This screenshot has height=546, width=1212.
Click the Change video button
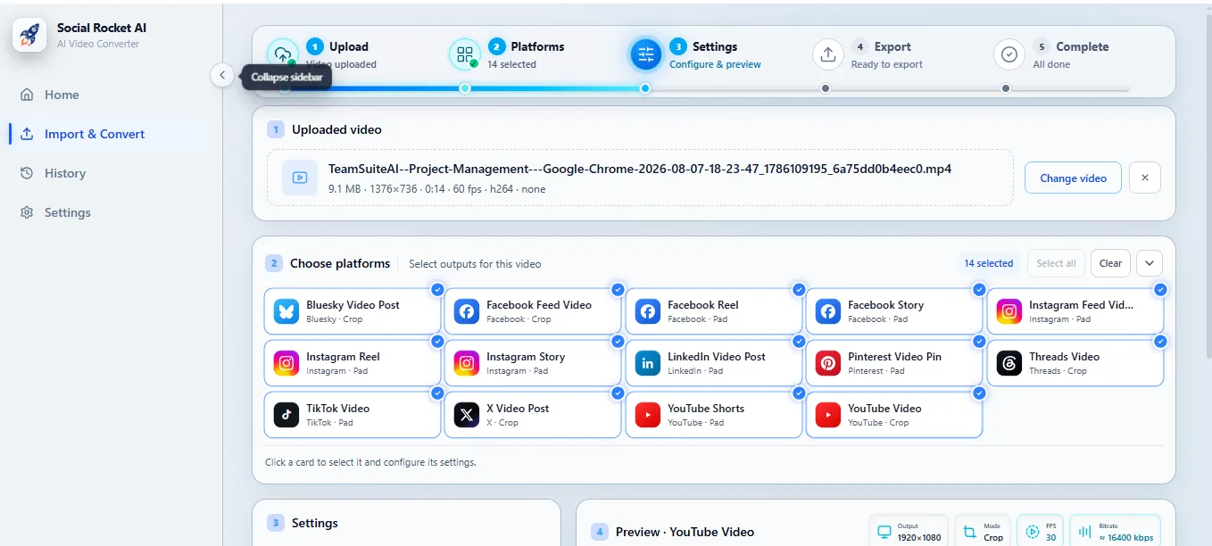(1073, 178)
